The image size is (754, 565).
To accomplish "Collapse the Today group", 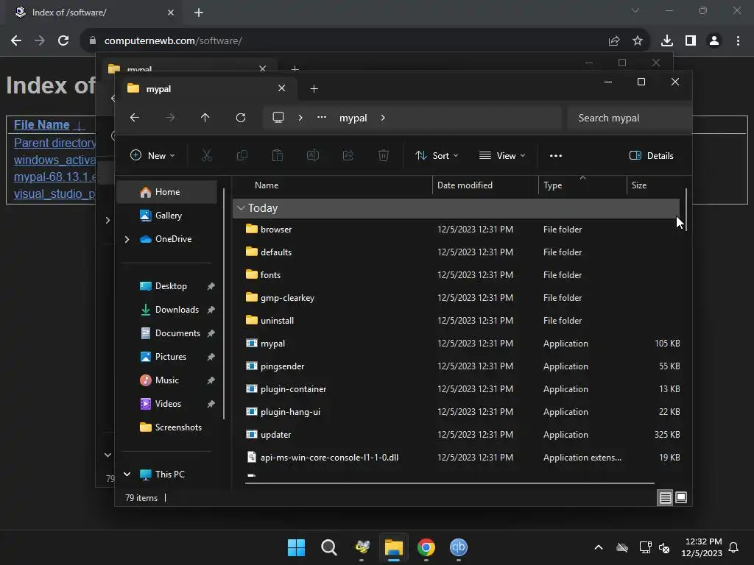I will pyautogui.click(x=241, y=208).
